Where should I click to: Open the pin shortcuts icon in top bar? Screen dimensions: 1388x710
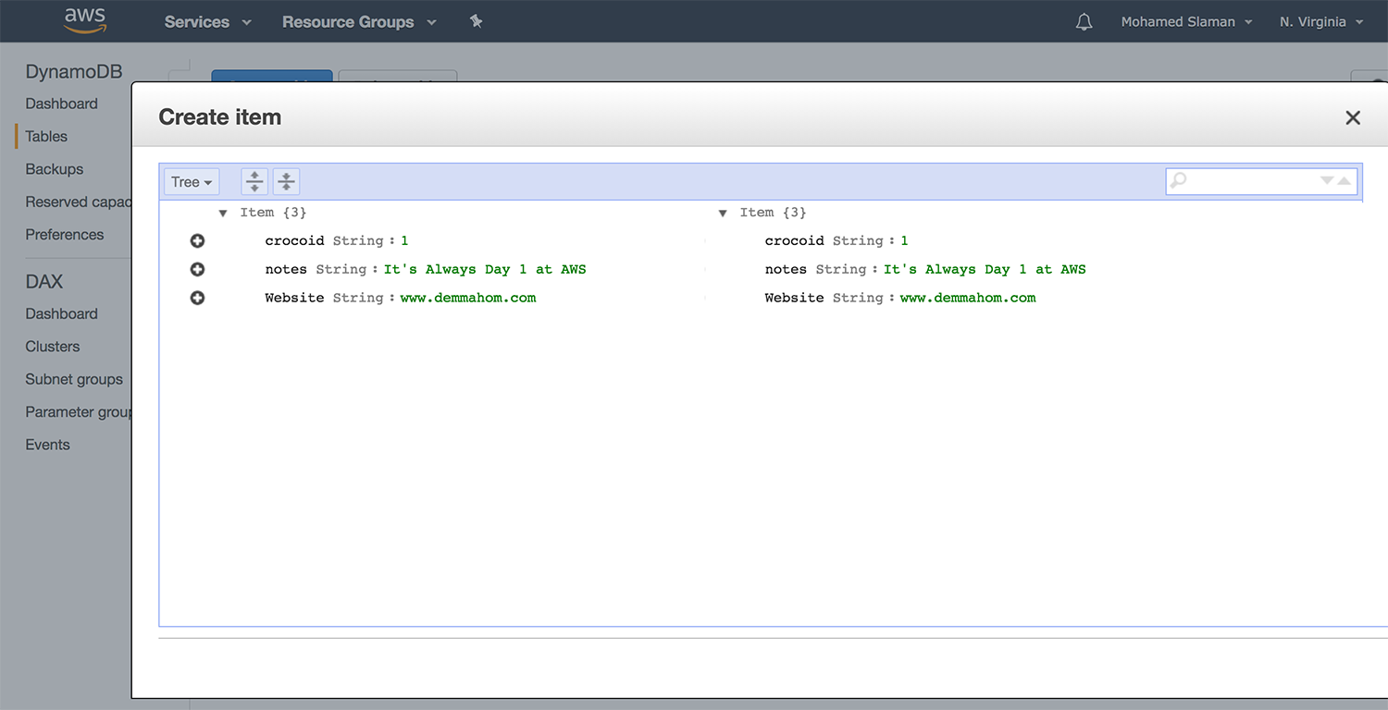(477, 21)
